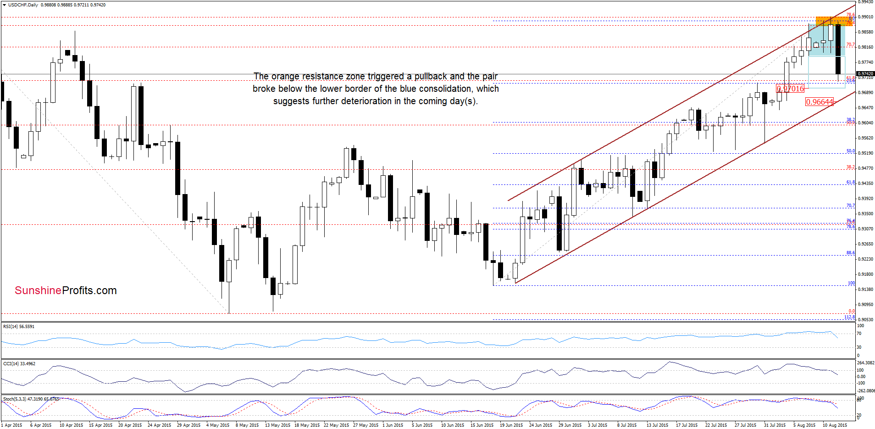Viewport: 875px width, 429px height.
Task: Click the blue consolidation rectangle near the top
Action: point(826,40)
